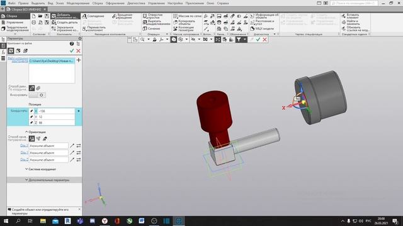Viewport: 403px width, 226px height.
Task: Add file with plus button
Action: (x=79, y=60)
